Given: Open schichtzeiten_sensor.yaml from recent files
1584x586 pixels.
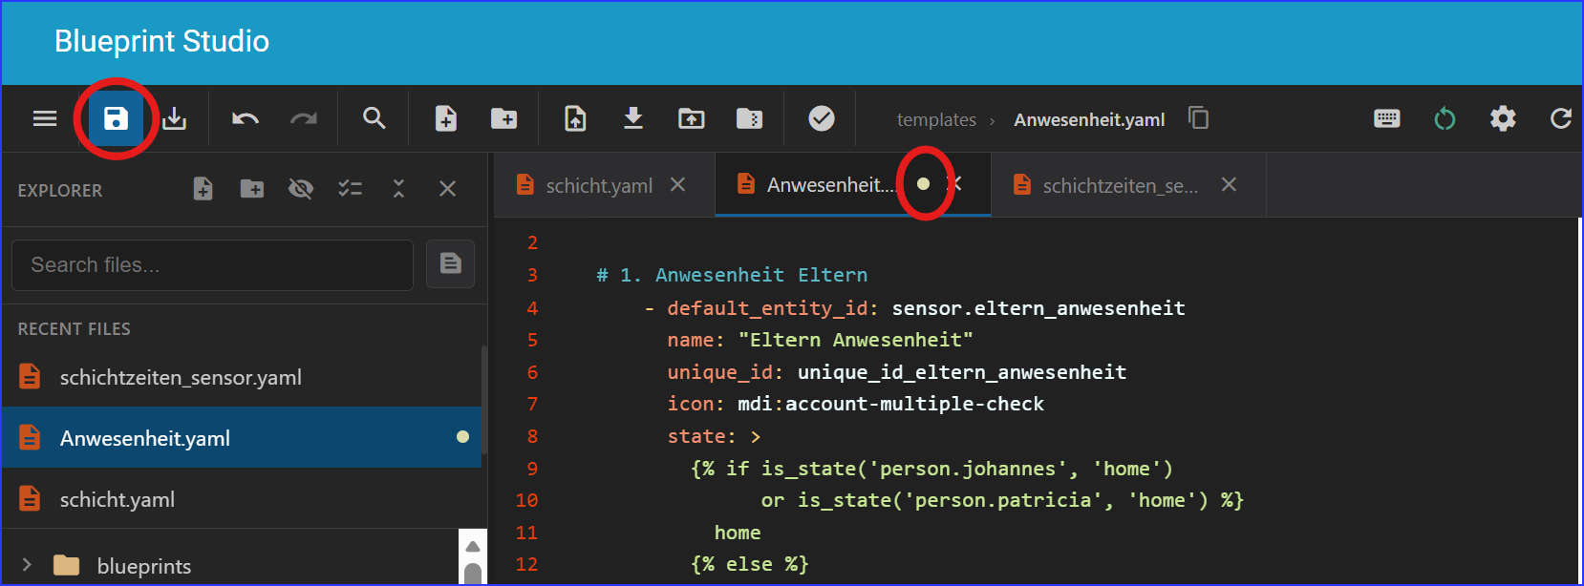Looking at the screenshot, I should pyautogui.click(x=242, y=377).
